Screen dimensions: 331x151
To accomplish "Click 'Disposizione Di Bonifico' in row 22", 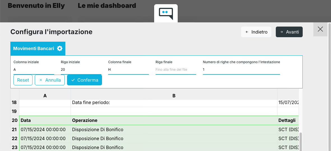I will [174, 139].
